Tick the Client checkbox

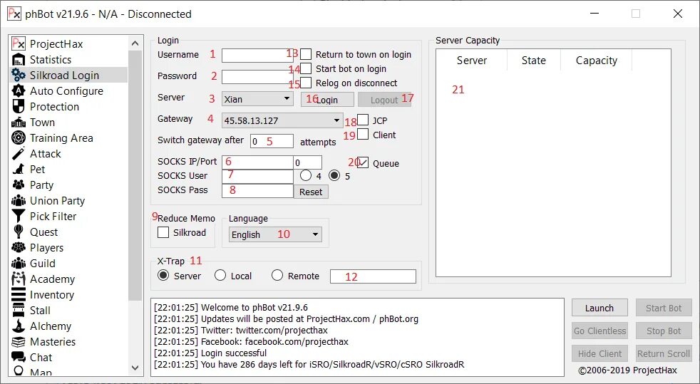tap(363, 134)
